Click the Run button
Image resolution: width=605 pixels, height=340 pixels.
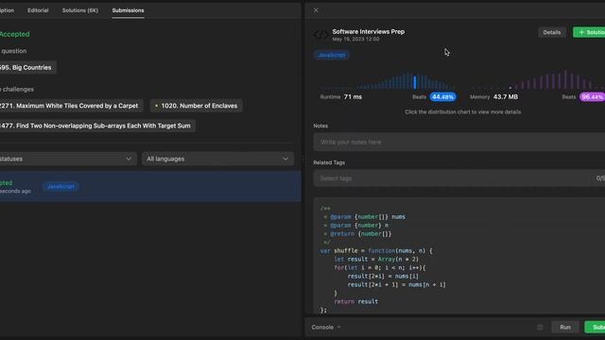[565, 328]
